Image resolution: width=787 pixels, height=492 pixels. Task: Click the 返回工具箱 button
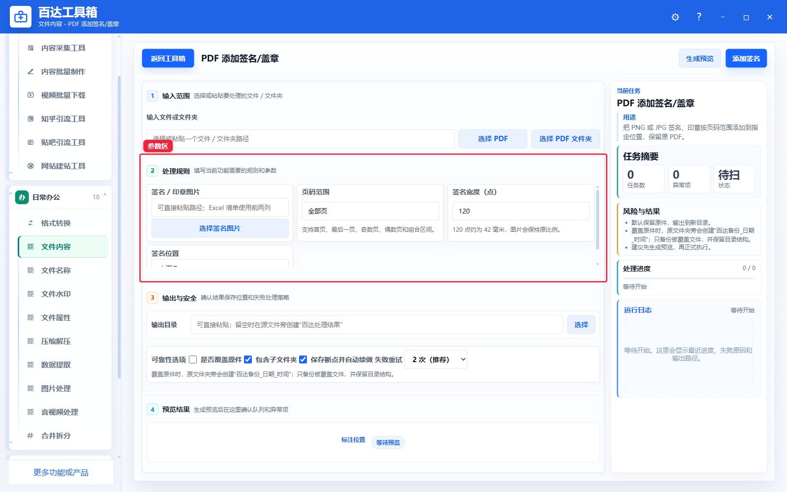[x=168, y=59]
